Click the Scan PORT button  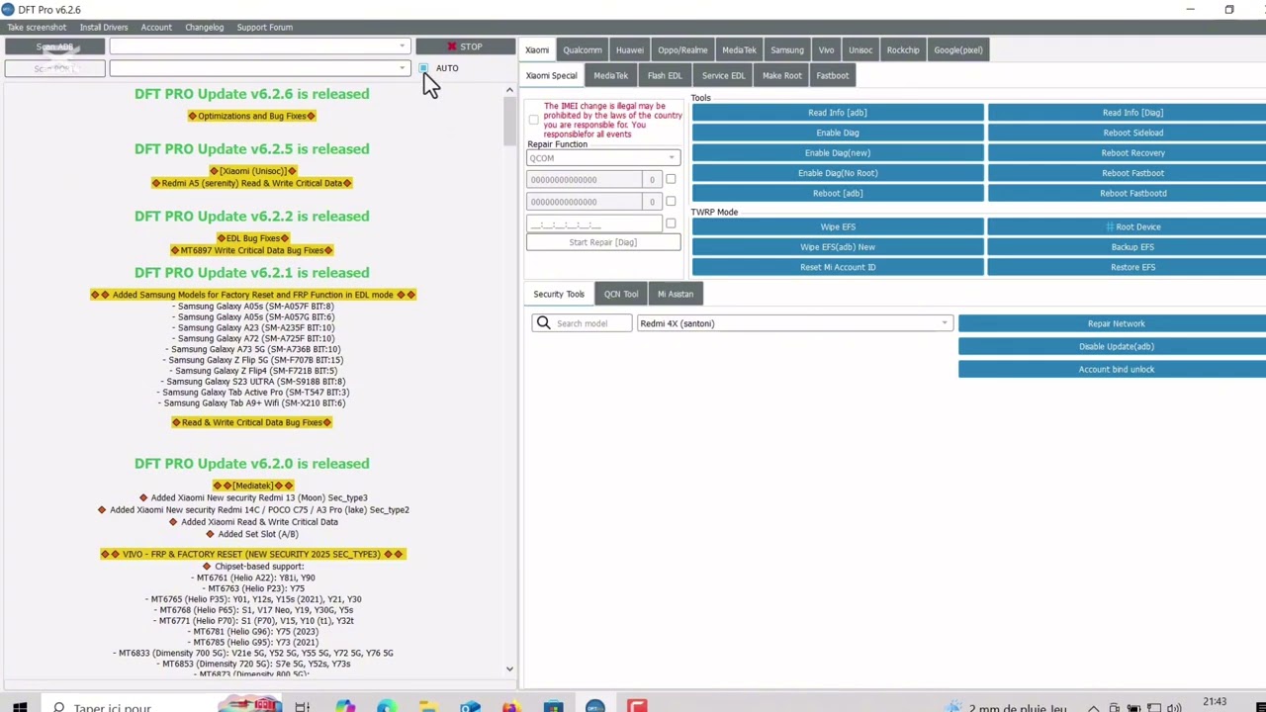point(54,68)
